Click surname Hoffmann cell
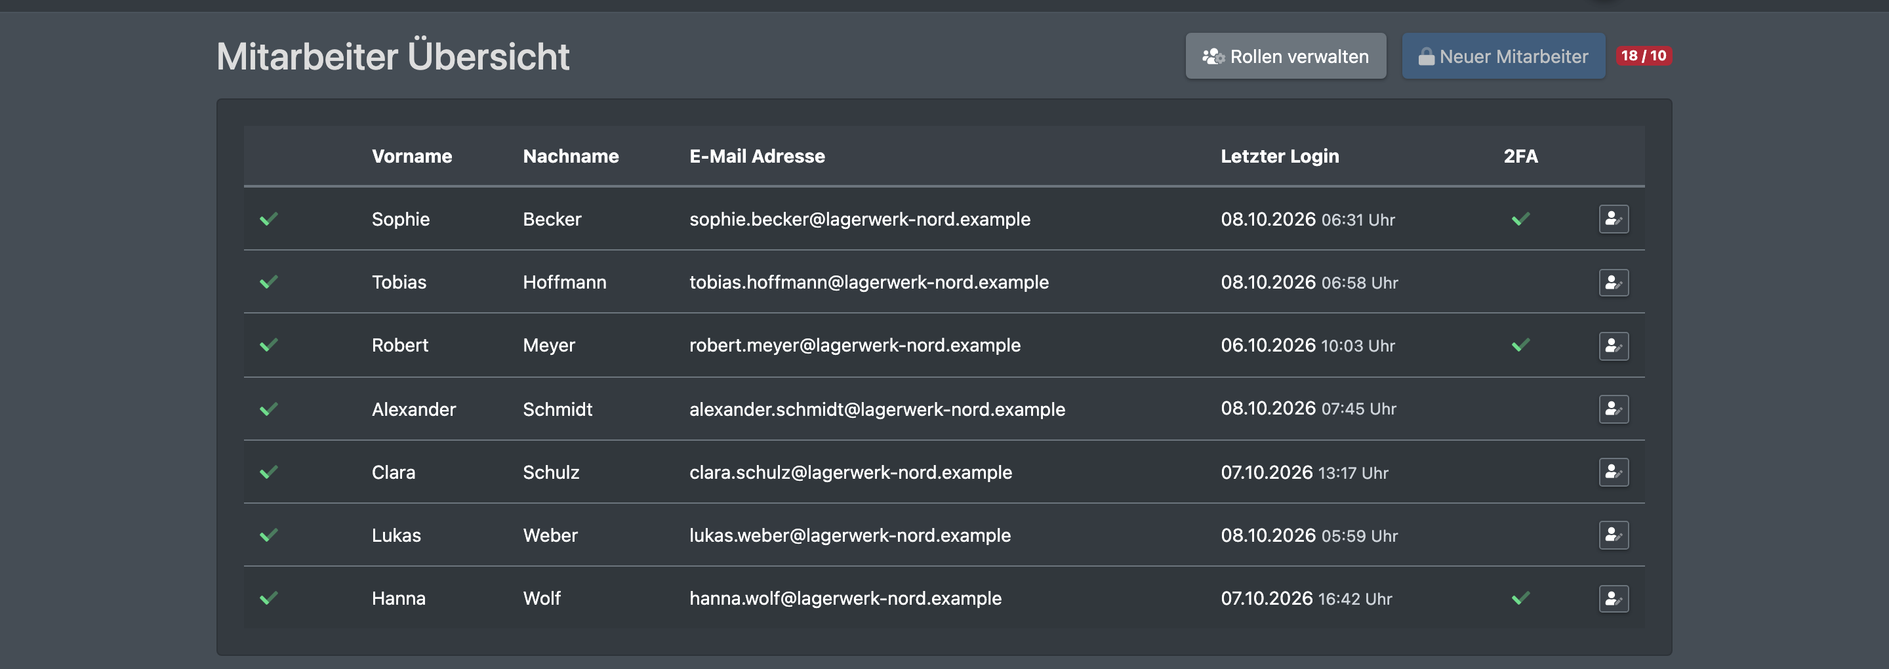Viewport: 1889px width, 669px height. coord(565,283)
